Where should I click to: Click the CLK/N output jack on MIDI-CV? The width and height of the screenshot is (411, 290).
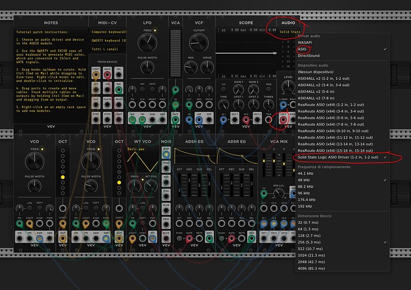pos(107,105)
